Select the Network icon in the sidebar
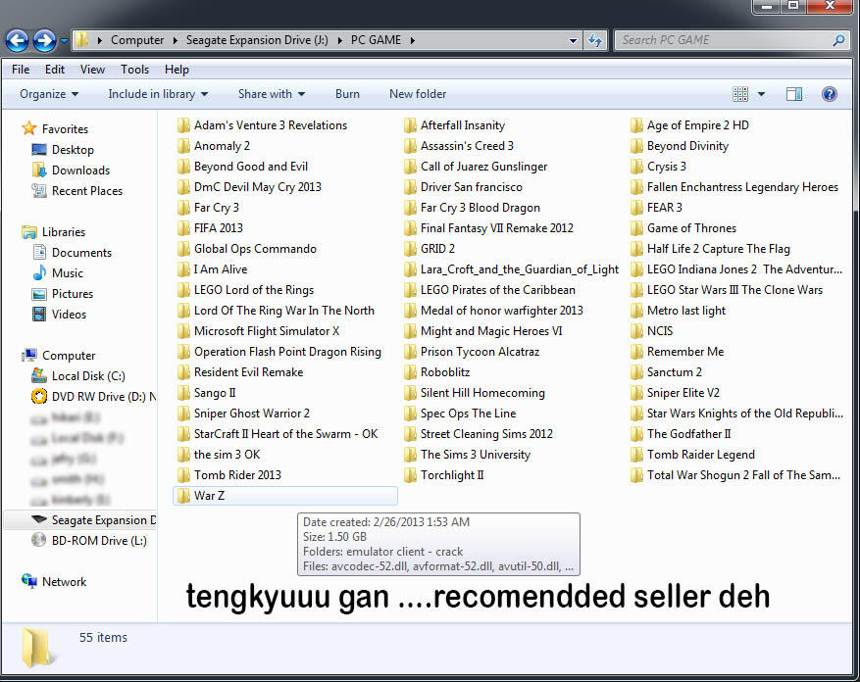Viewport: 860px width, 682px height. pyautogui.click(x=29, y=580)
